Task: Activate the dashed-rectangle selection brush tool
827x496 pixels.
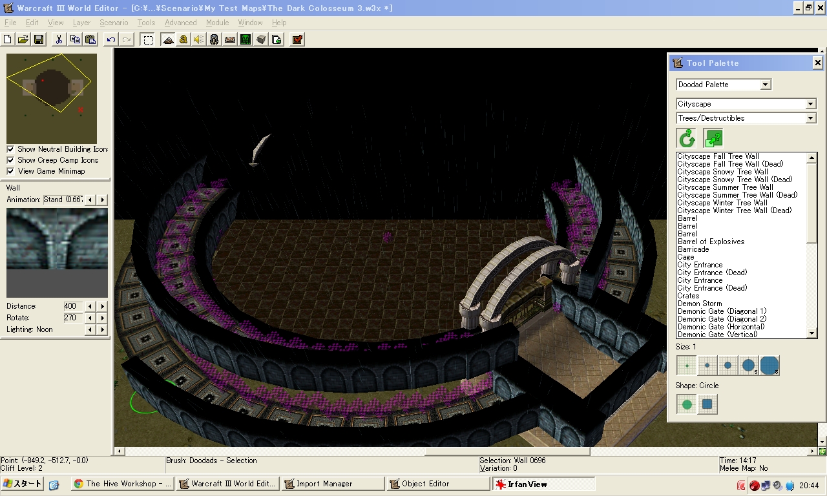Action: click(x=148, y=39)
